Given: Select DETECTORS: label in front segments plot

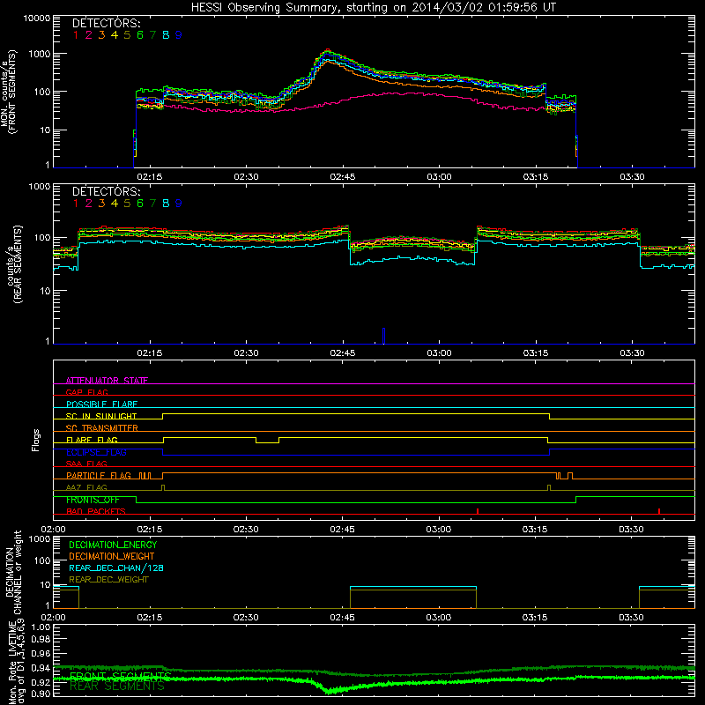Looking at the screenshot, I should coord(106,23).
